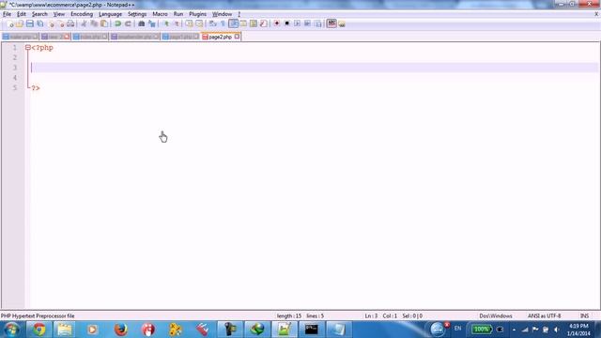Toggle synchronized vertical scrolling icon
This screenshot has width=601, height=338.
tap(189, 23)
